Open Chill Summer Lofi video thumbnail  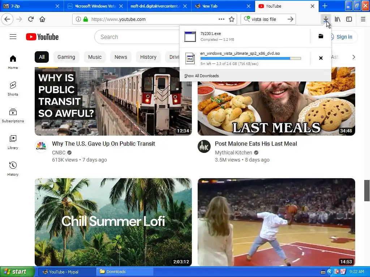[x=113, y=222]
